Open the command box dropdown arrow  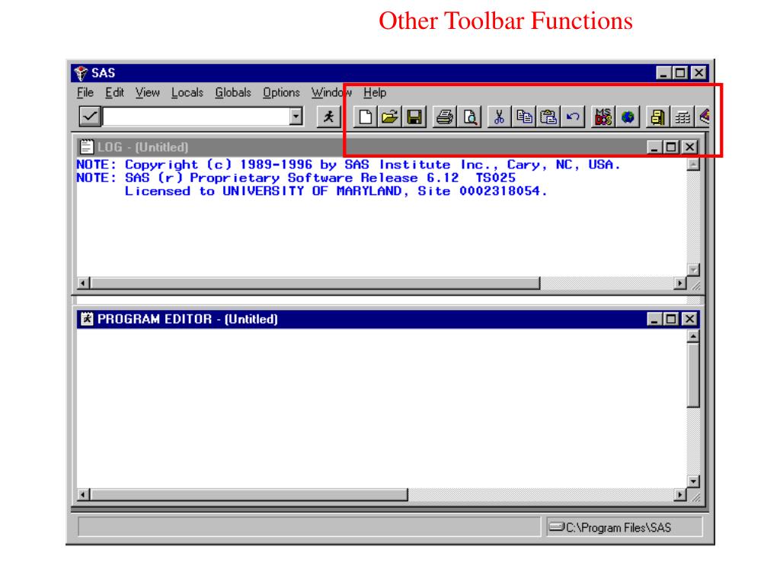[296, 117]
